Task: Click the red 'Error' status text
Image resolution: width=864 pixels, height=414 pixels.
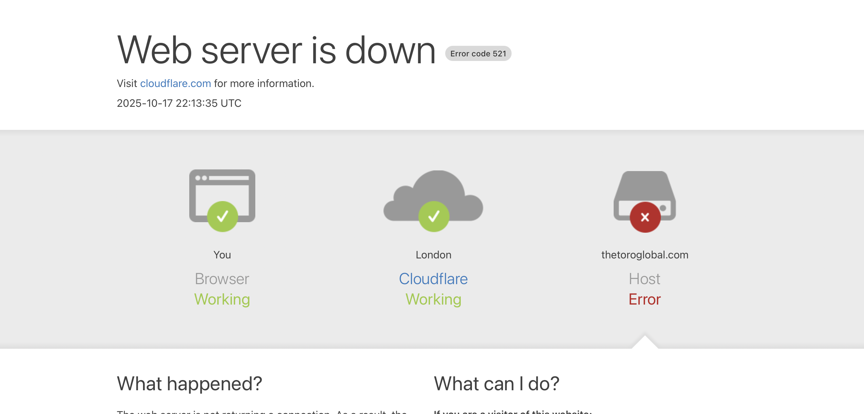Action: click(644, 299)
